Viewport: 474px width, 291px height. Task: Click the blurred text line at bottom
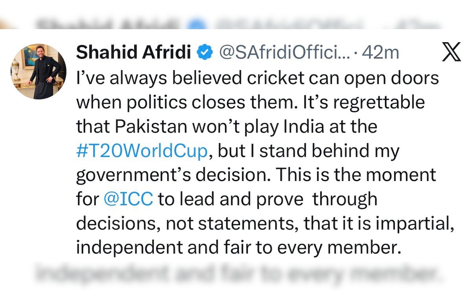coord(237,274)
